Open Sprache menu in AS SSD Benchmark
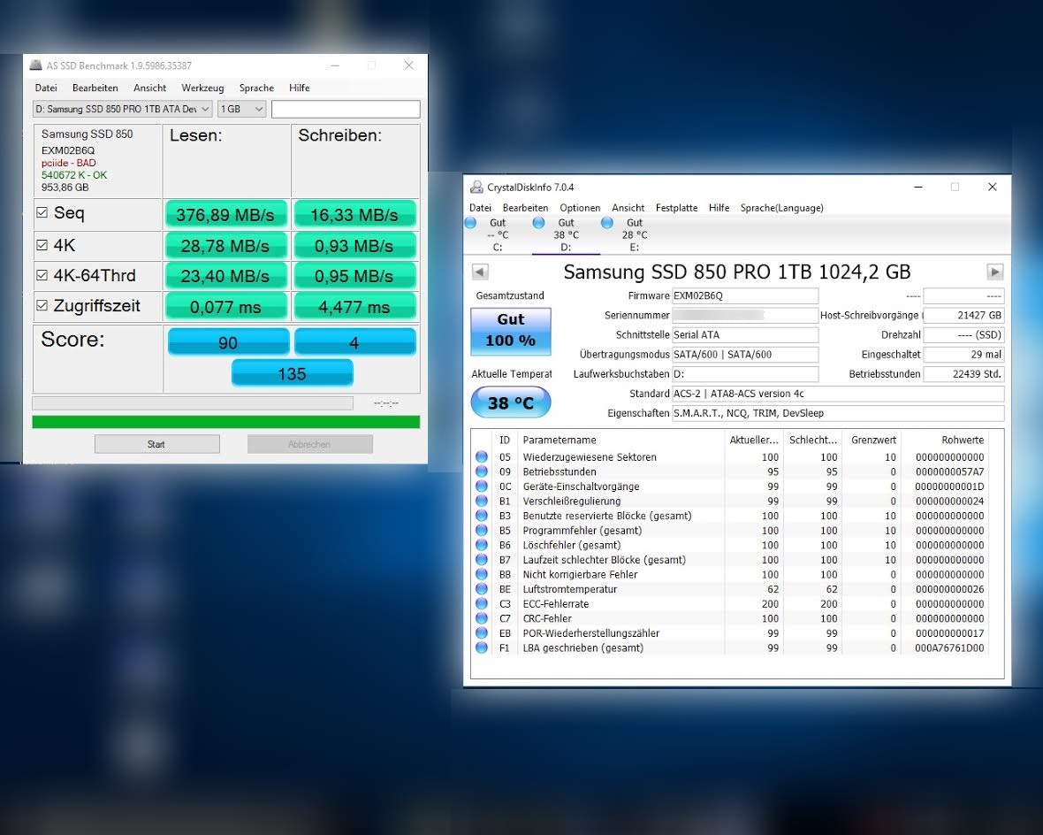1043x835 pixels. [256, 88]
